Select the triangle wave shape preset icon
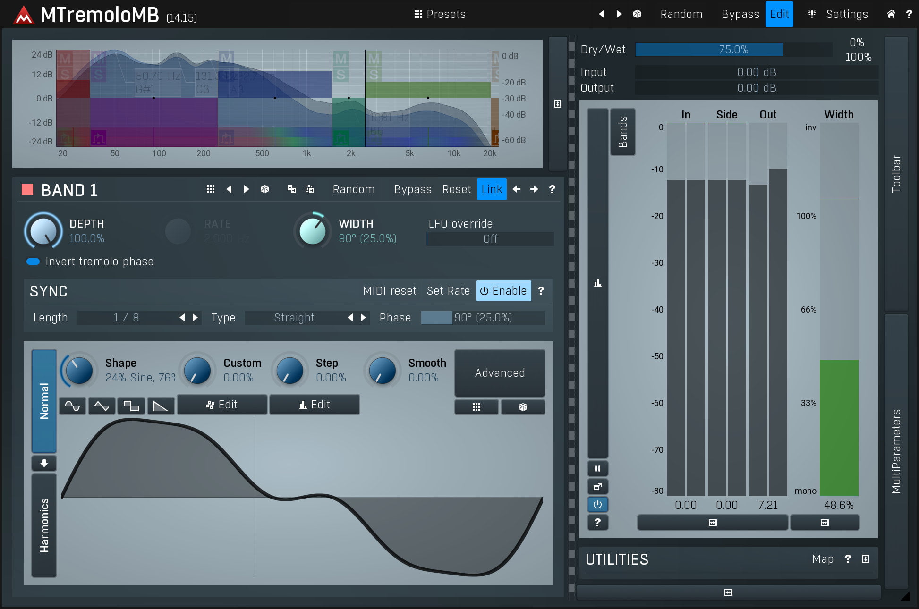Viewport: 919px width, 609px height. tap(102, 406)
